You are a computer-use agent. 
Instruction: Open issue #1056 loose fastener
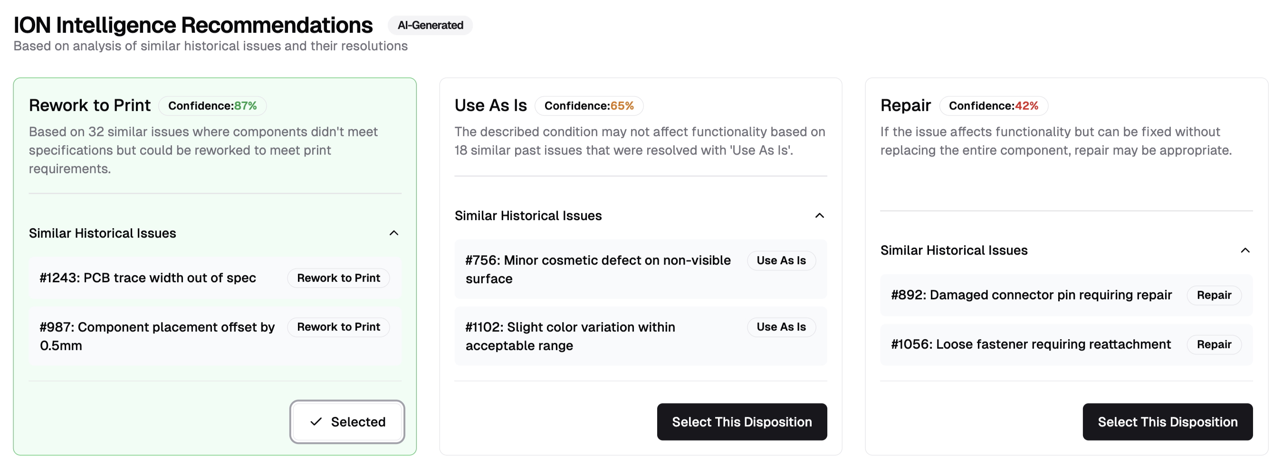(x=1031, y=344)
